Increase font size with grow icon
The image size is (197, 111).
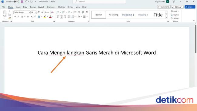click(39, 12)
